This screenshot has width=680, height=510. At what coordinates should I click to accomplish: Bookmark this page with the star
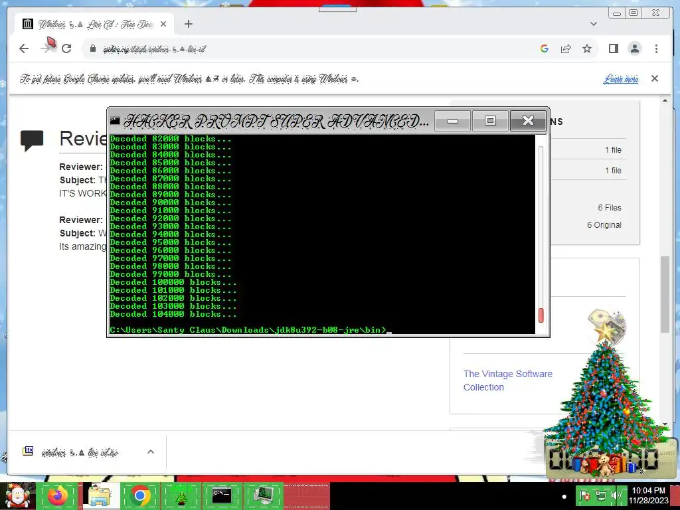[587, 48]
